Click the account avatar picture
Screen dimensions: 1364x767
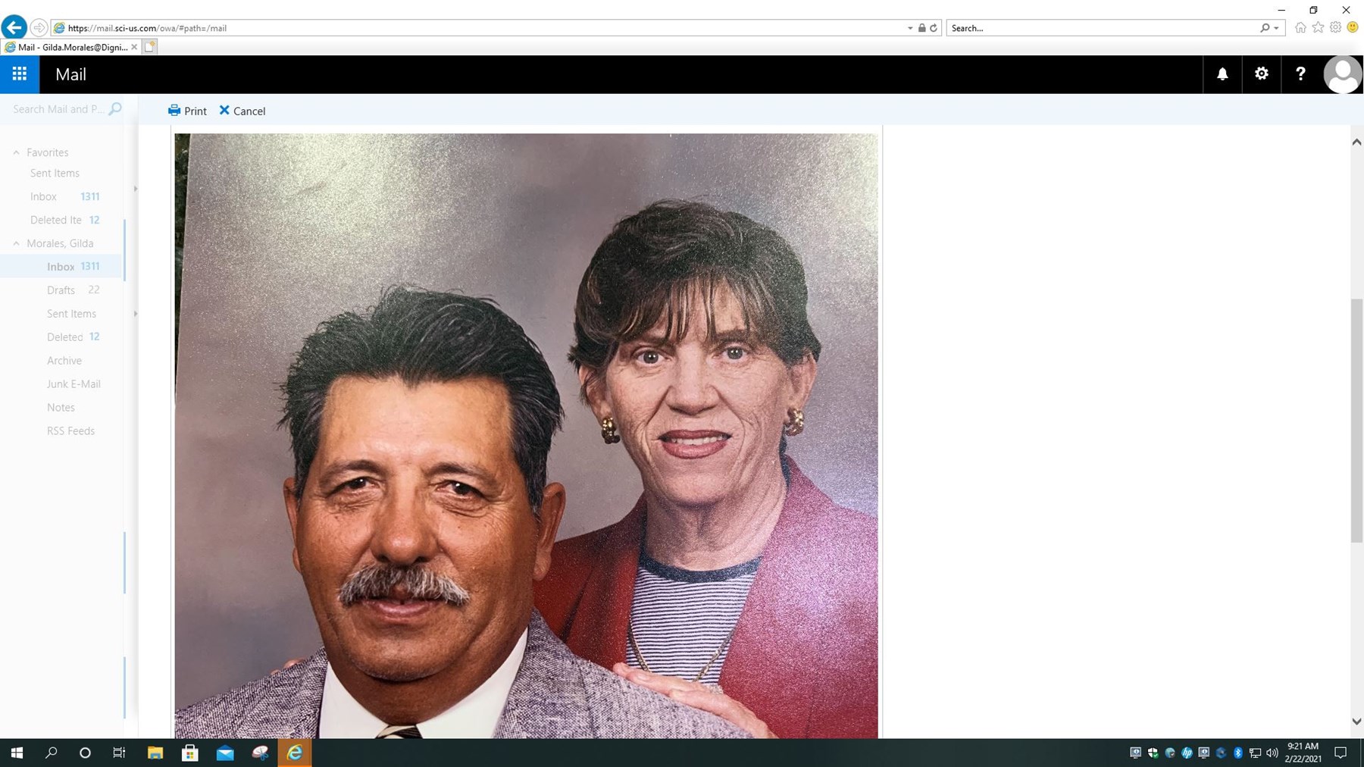coord(1342,74)
